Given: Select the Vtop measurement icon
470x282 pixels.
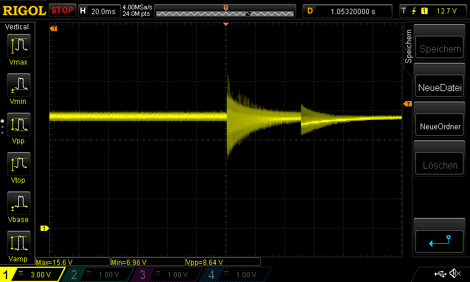Looking at the screenshot, I should pos(18,165).
